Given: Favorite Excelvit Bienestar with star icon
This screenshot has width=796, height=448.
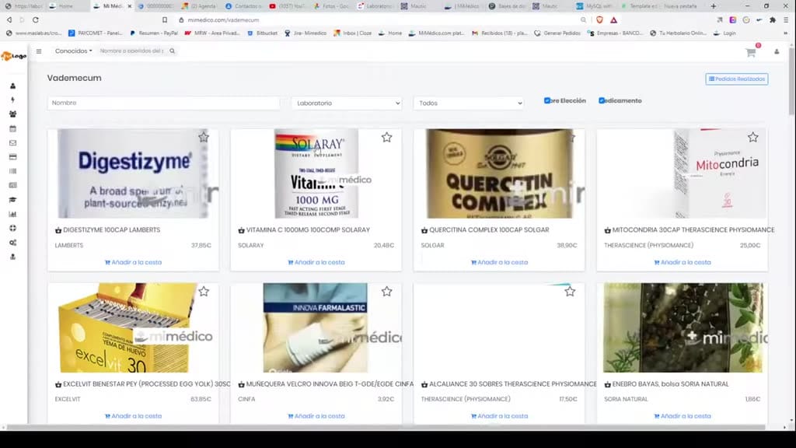Looking at the screenshot, I should pos(204,292).
